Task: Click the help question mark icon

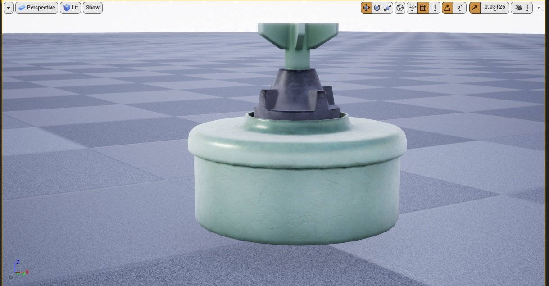Action: click(11, 277)
